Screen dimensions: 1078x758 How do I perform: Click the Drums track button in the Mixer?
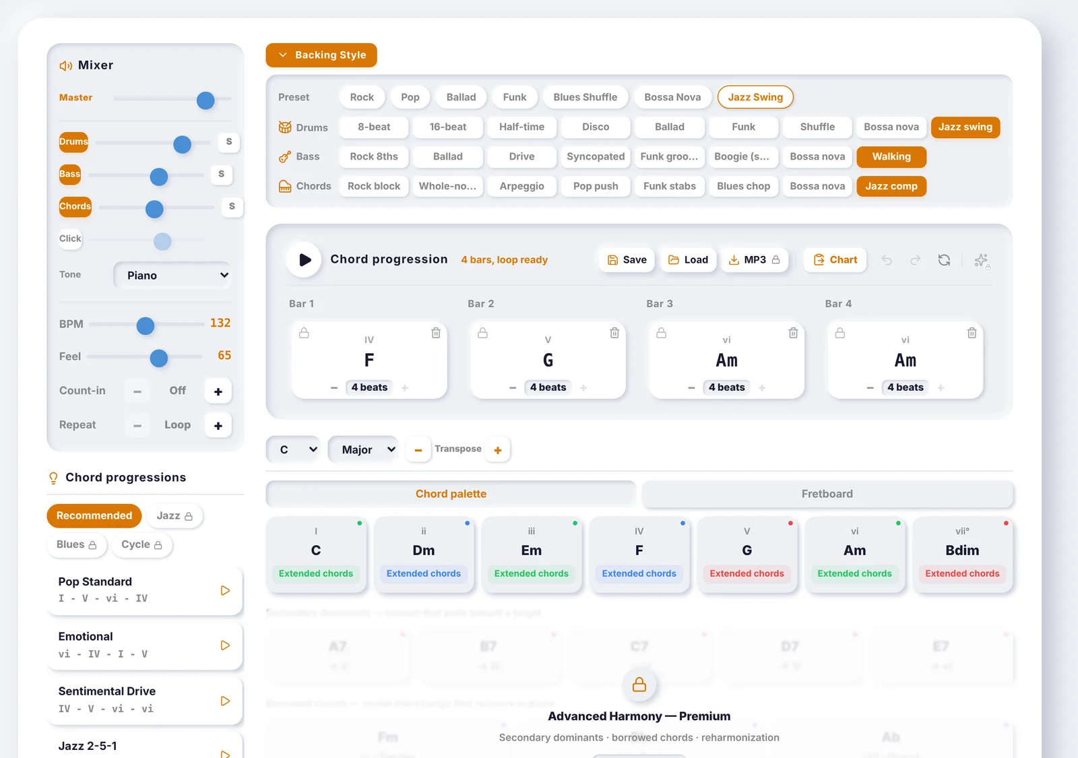[73, 141]
